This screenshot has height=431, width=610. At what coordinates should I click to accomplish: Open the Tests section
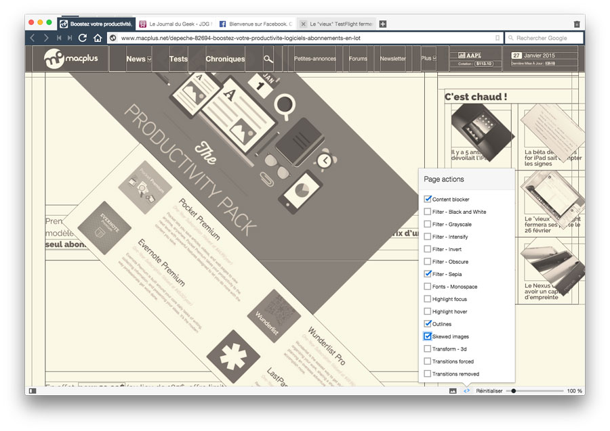(x=178, y=59)
